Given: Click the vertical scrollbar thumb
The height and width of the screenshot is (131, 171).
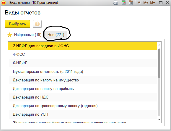Looking at the screenshot, I should tap(159, 63).
